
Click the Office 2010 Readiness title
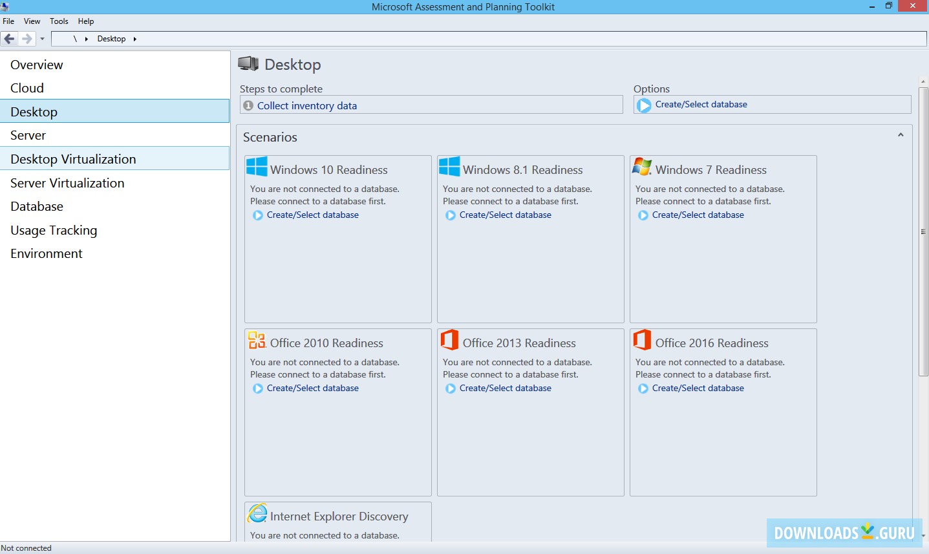(x=326, y=343)
